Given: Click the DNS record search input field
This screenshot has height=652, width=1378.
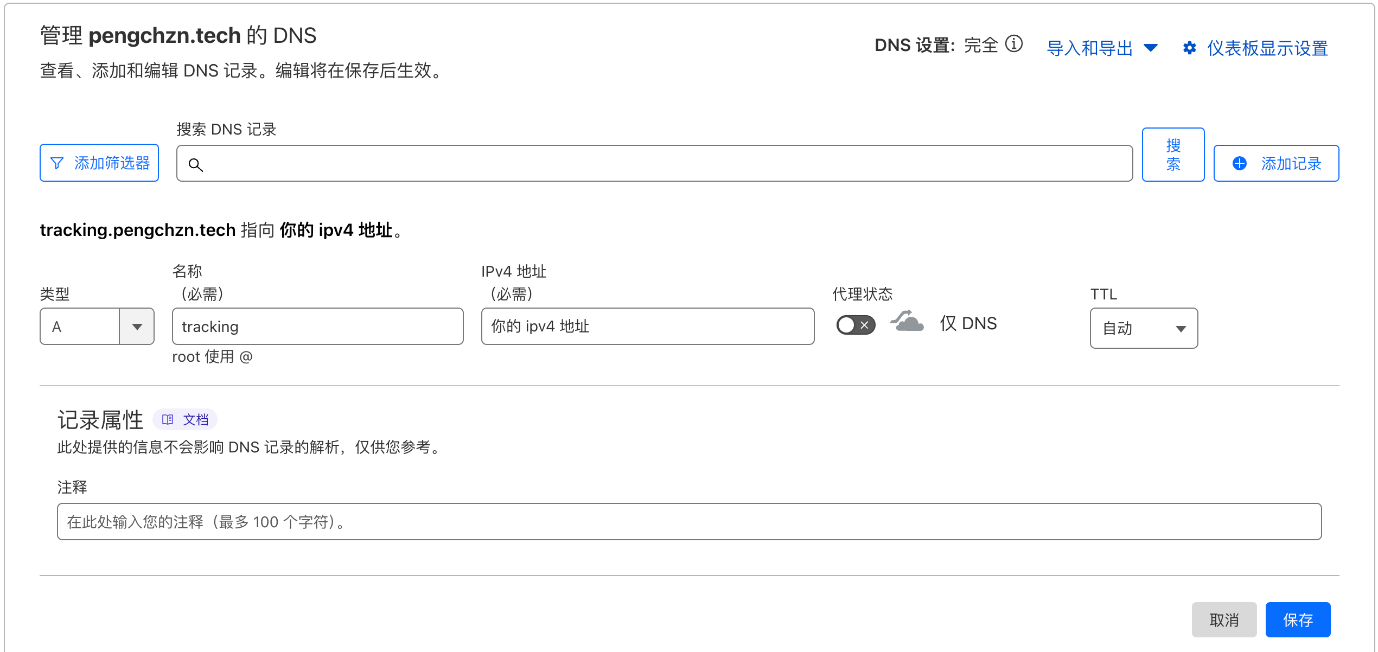Looking at the screenshot, I should point(662,163).
